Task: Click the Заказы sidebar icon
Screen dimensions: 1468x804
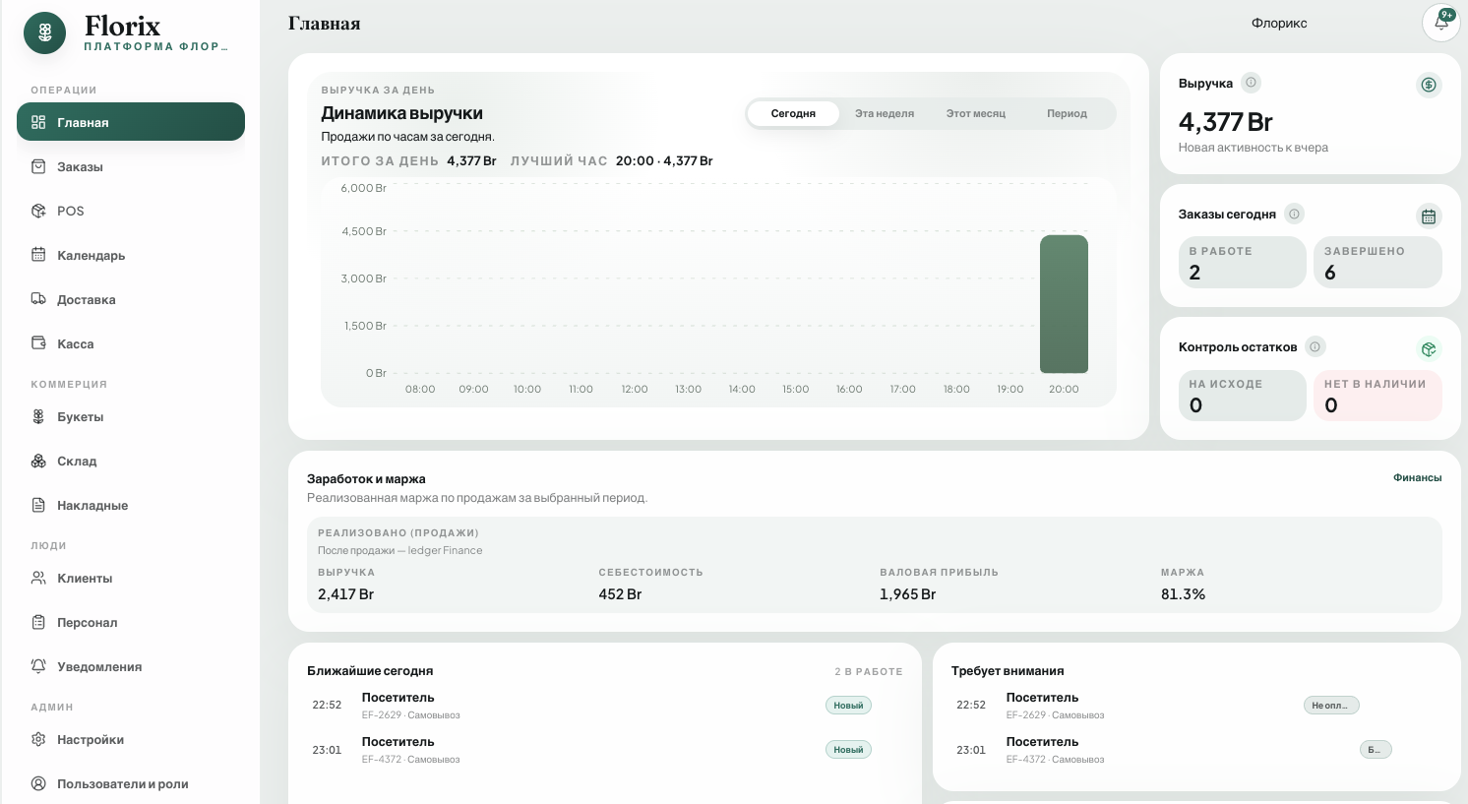Action: [x=38, y=166]
